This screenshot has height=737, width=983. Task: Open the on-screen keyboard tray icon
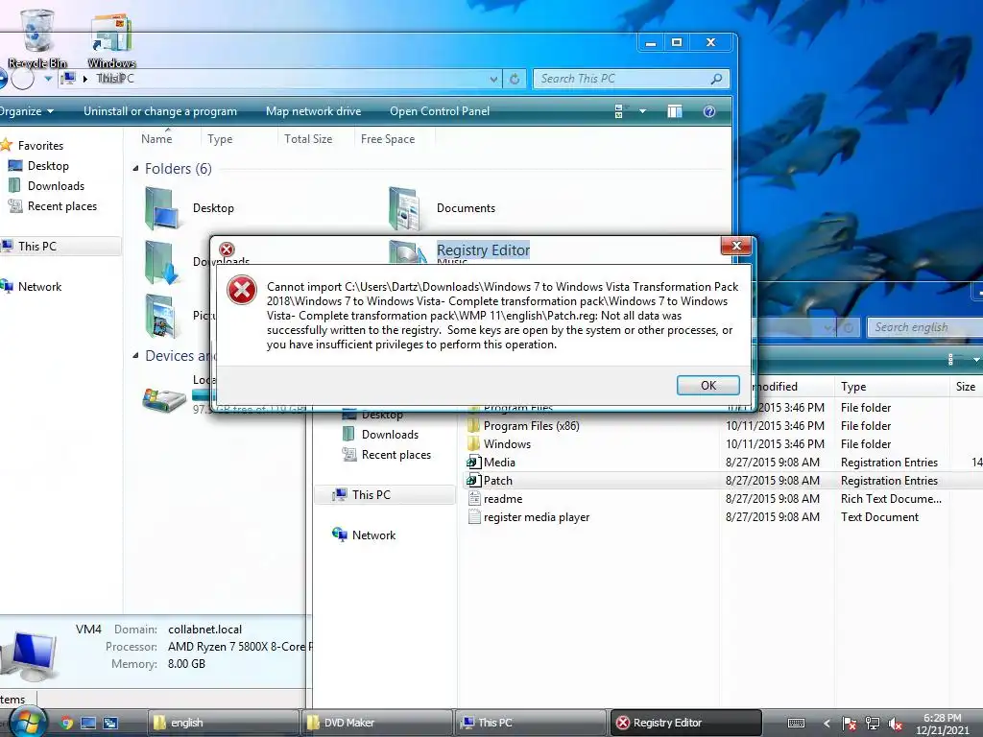[x=796, y=724]
